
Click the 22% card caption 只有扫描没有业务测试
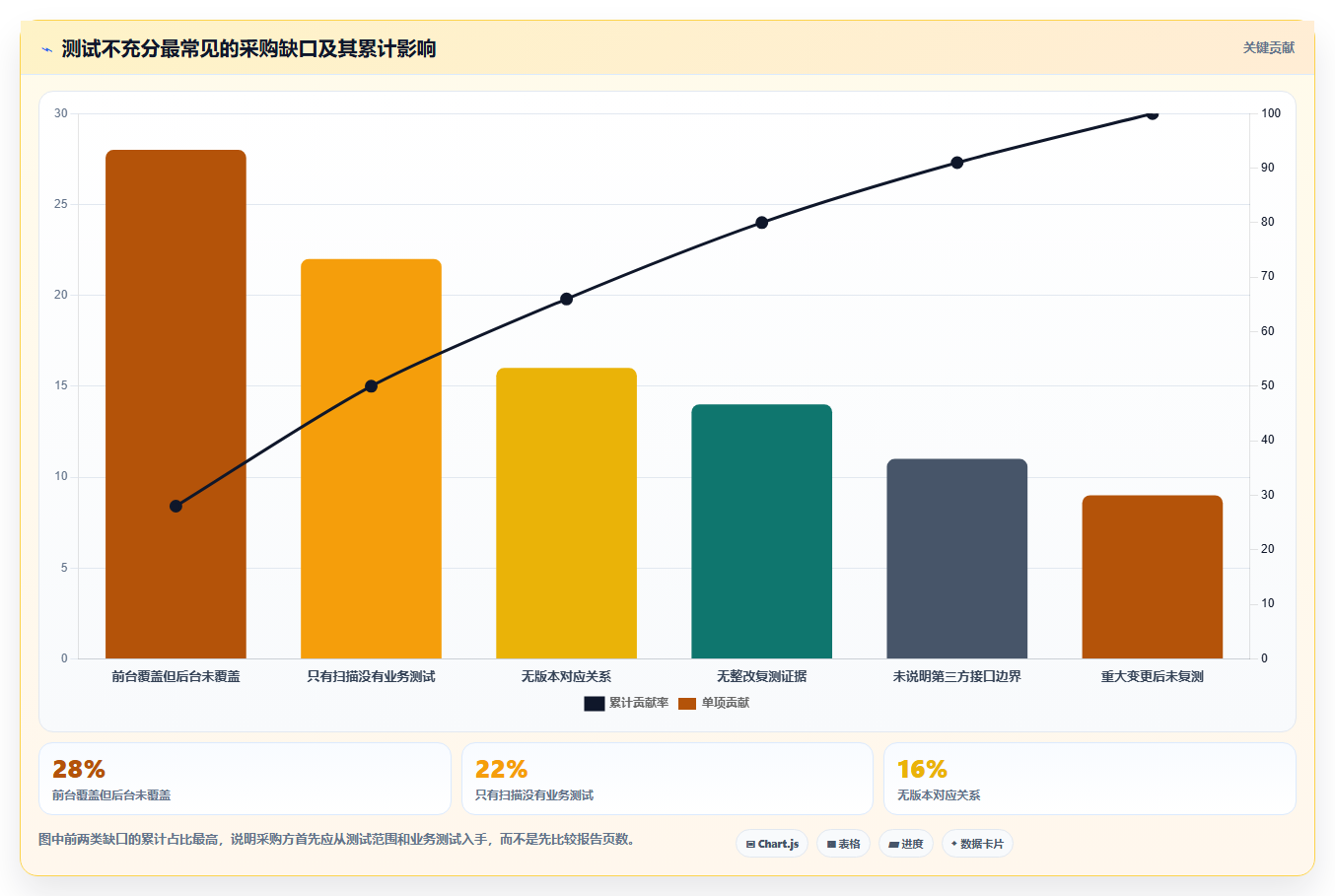pyautogui.click(x=534, y=794)
